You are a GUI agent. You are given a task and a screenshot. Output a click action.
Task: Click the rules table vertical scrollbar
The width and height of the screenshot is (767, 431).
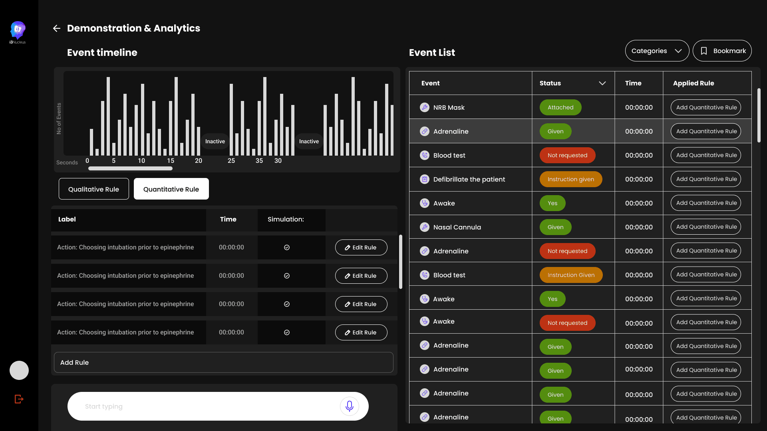[401, 262]
